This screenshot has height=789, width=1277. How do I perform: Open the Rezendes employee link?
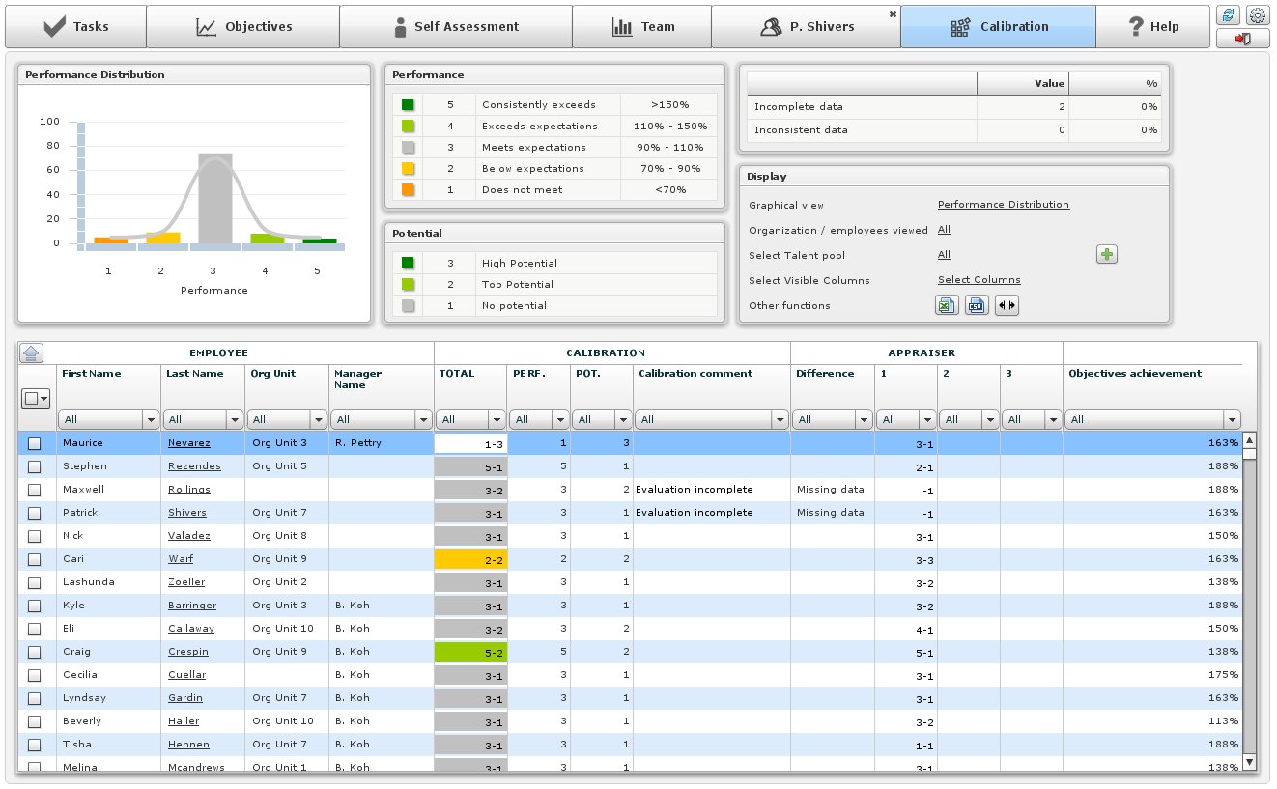pyautogui.click(x=194, y=466)
